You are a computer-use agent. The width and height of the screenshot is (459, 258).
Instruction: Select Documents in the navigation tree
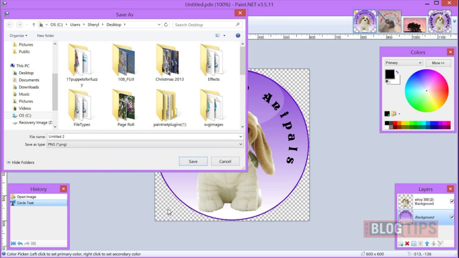[29, 80]
